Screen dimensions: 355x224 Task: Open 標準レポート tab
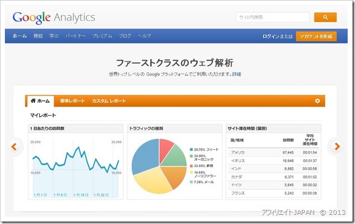tap(72, 101)
